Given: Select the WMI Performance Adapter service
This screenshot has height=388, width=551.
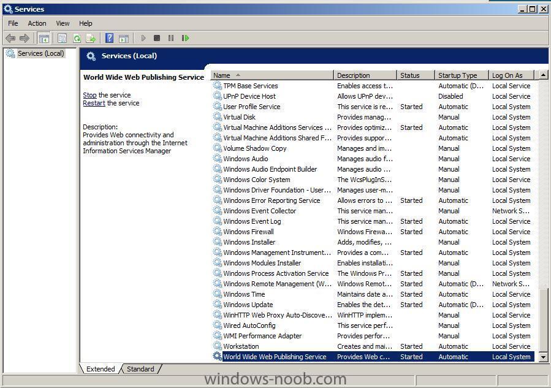Looking at the screenshot, I should [x=373, y=336].
